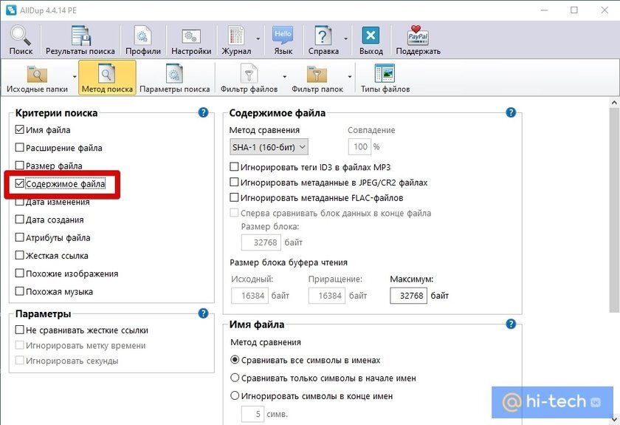This screenshot has width=620, height=425.
Task: Enable Дата создания criterion
Action: [19, 219]
